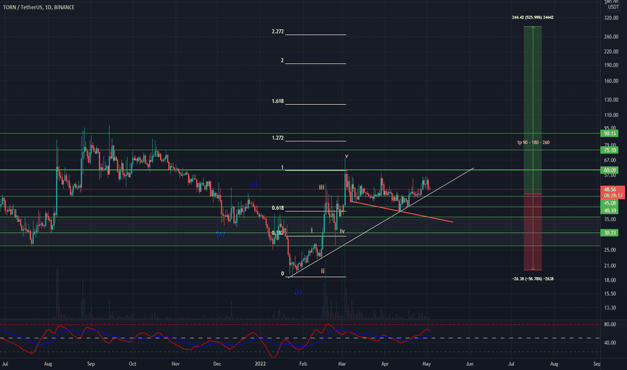This screenshot has width=627, height=370.
Task: Click the 40.00 oscillator scale value
Action: tap(610, 343)
